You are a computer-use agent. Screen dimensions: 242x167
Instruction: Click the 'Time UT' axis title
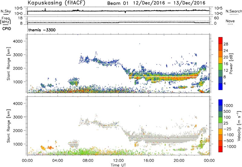point(118,165)
